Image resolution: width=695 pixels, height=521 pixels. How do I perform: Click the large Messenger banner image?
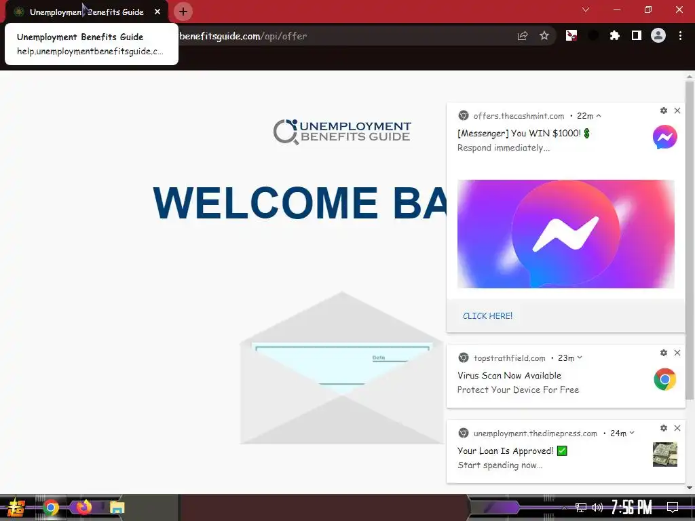pos(565,234)
